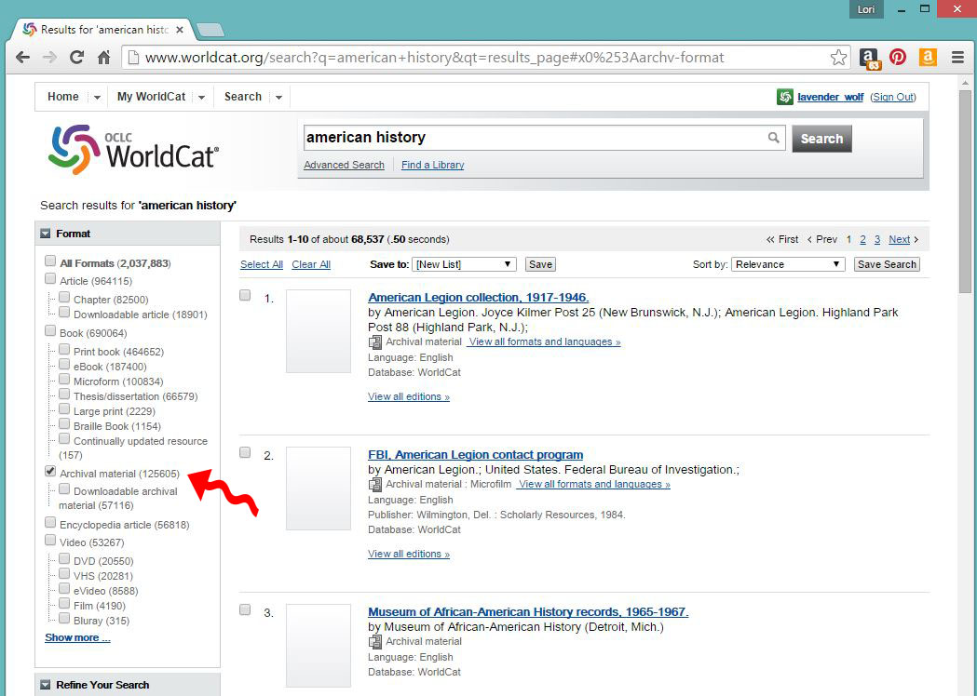
Task: Reload the page
Action: 77,57
